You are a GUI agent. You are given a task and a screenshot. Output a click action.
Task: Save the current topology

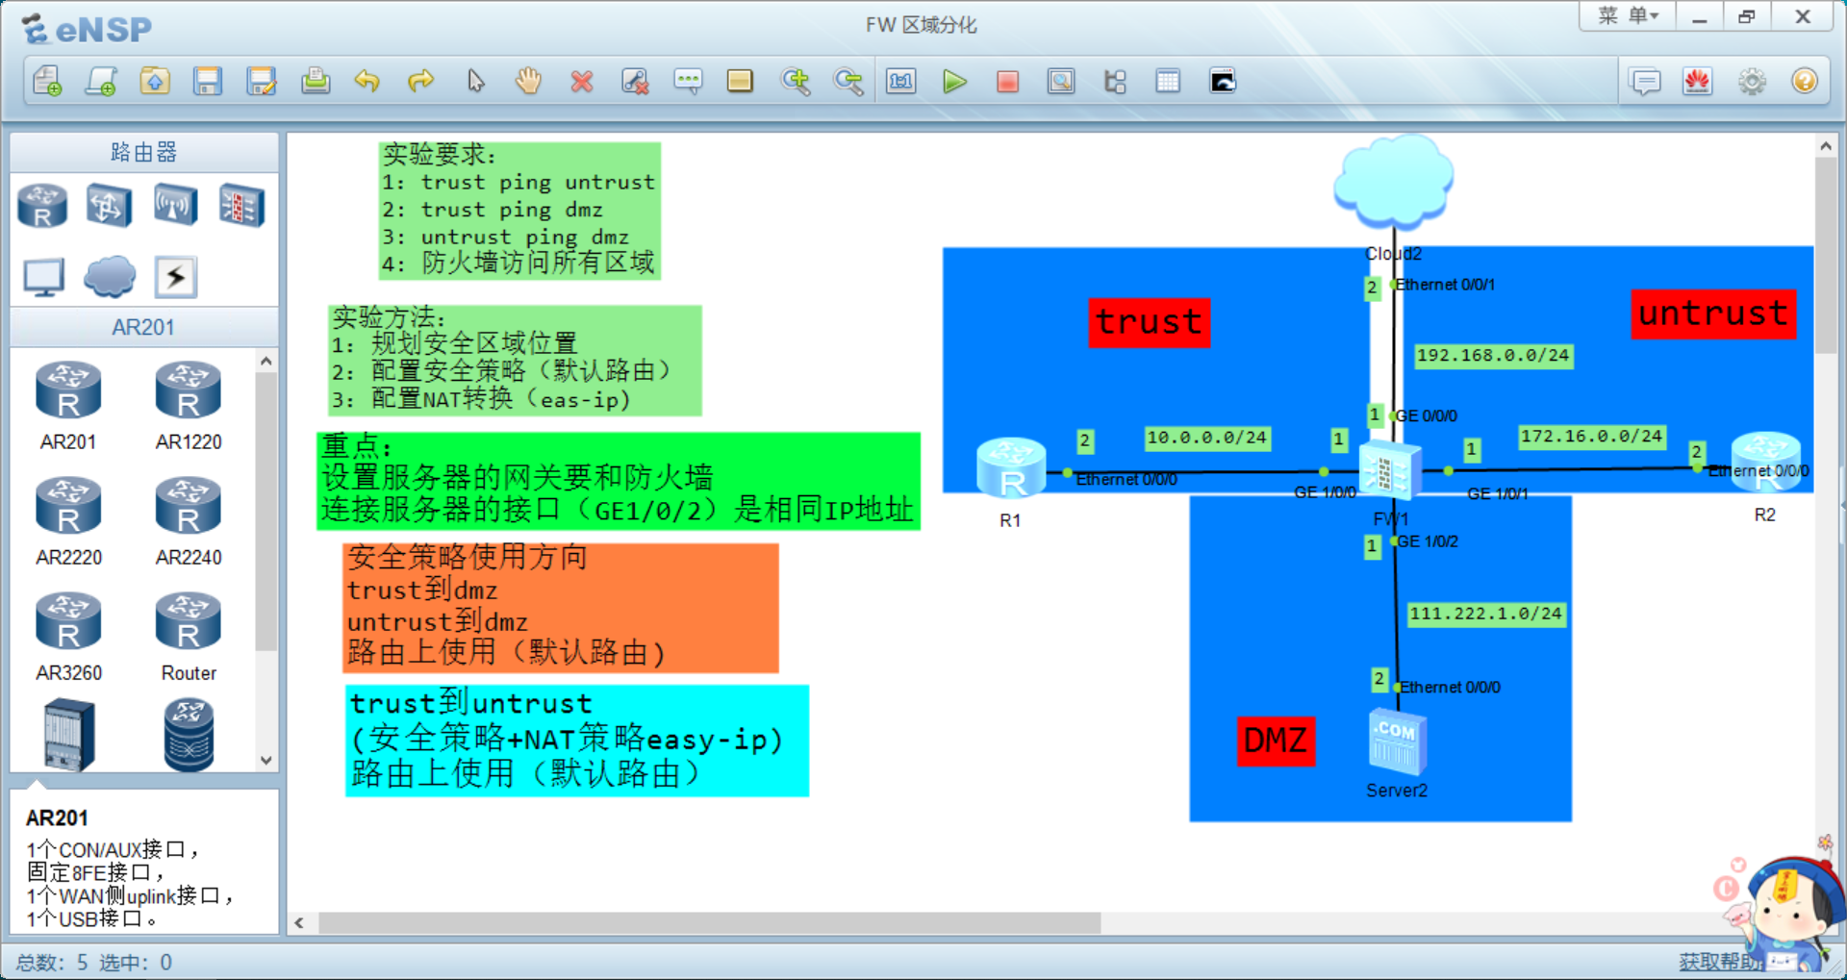coord(208,82)
